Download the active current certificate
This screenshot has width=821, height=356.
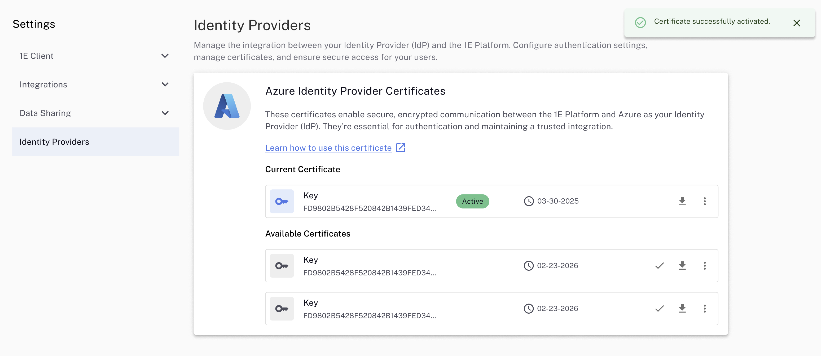coord(682,201)
